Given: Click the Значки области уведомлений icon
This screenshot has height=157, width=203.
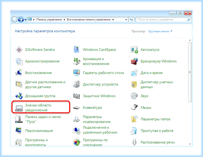Looking at the screenshot, I should coord(19,108).
